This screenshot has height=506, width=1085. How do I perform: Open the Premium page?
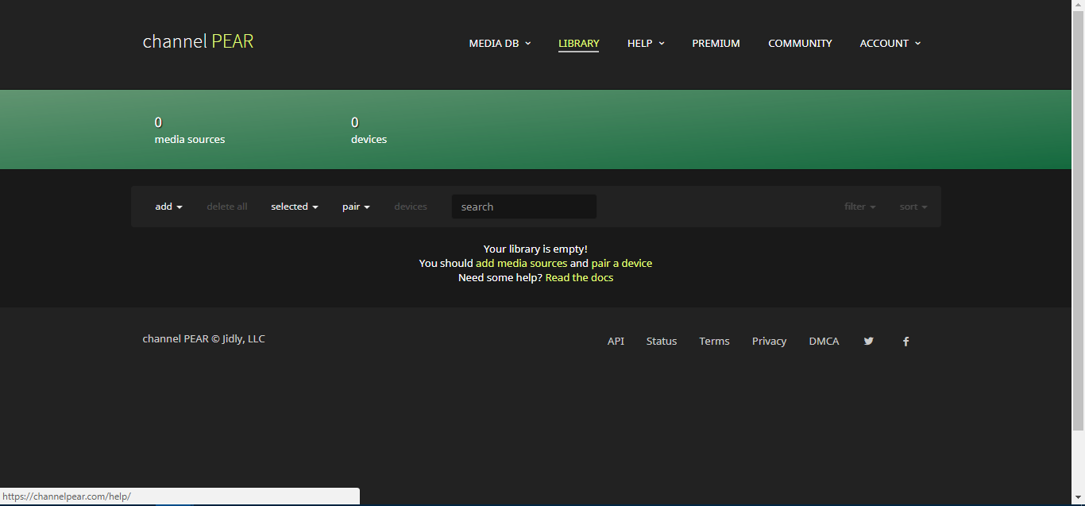pos(716,44)
